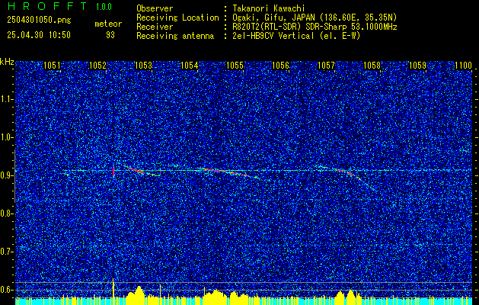Click the observer name Takanori Kawachi
The width and height of the screenshot is (479, 305).
(x=268, y=8)
